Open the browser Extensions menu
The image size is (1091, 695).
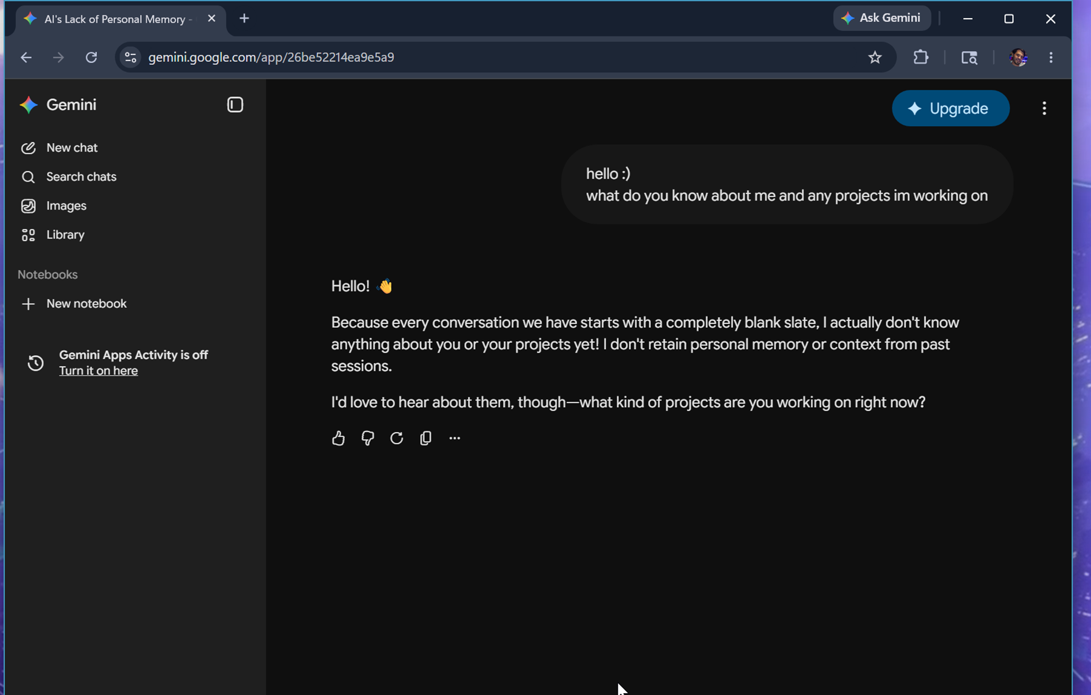(921, 58)
